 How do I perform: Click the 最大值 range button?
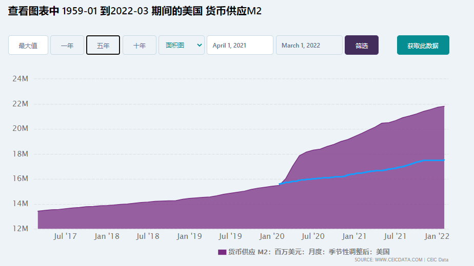[x=28, y=45]
